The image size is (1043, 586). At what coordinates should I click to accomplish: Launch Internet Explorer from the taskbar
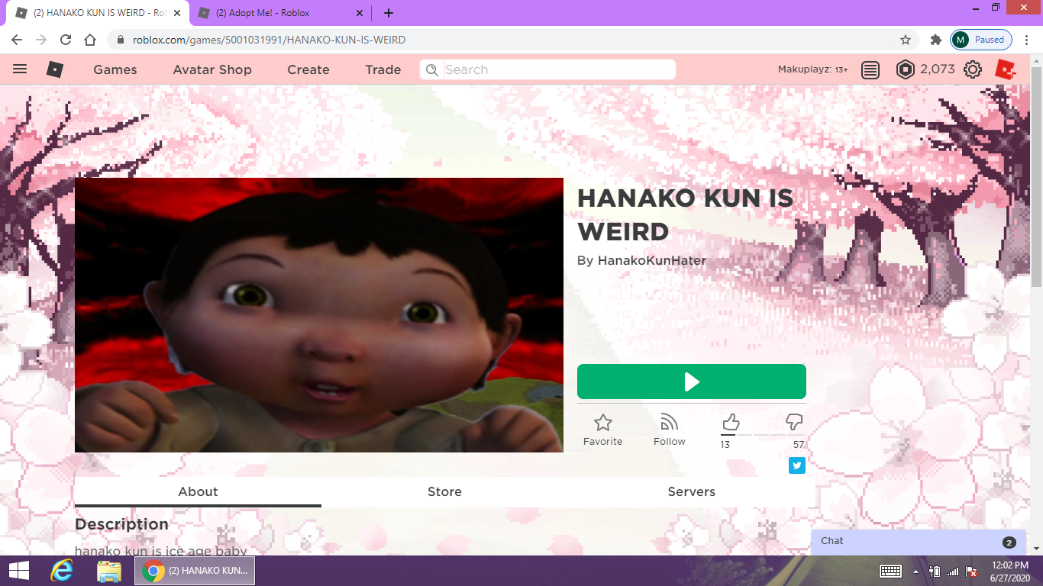tap(62, 571)
